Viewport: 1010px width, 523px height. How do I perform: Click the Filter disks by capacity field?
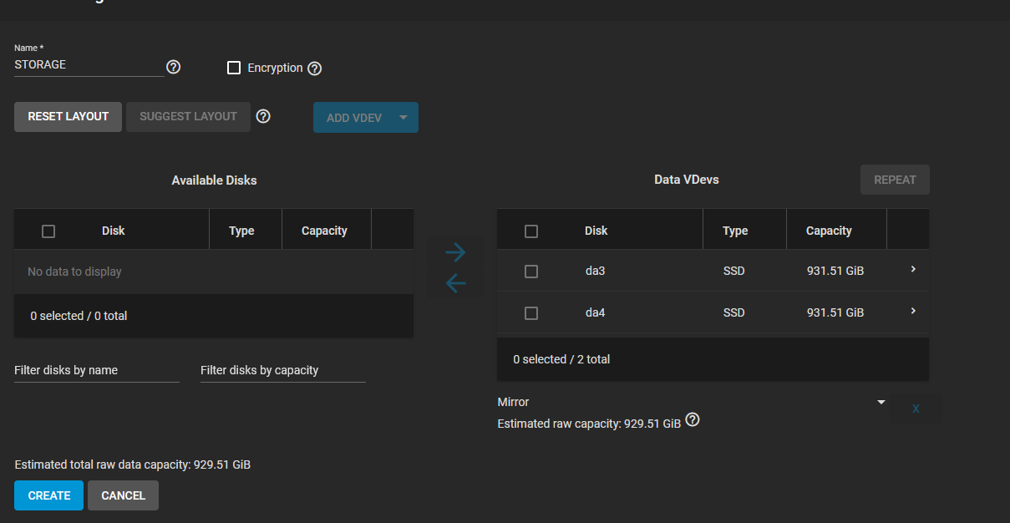[x=283, y=370]
